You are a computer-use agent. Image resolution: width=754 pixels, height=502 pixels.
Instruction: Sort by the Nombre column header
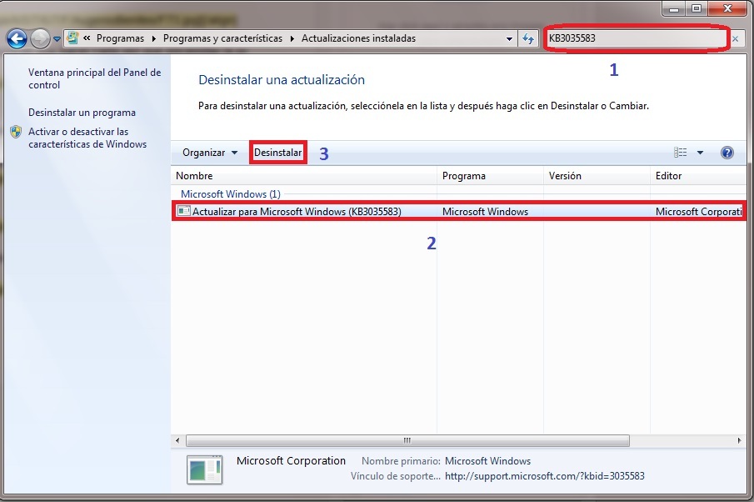click(304, 176)
